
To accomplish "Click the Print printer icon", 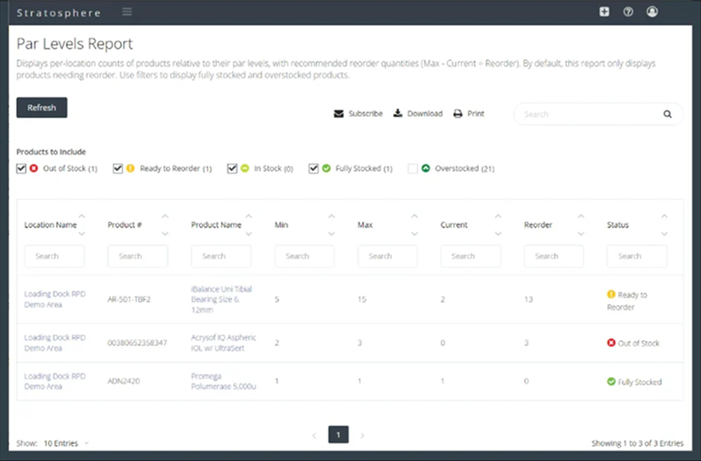I will pyautogui.click(x=458, y=114).
